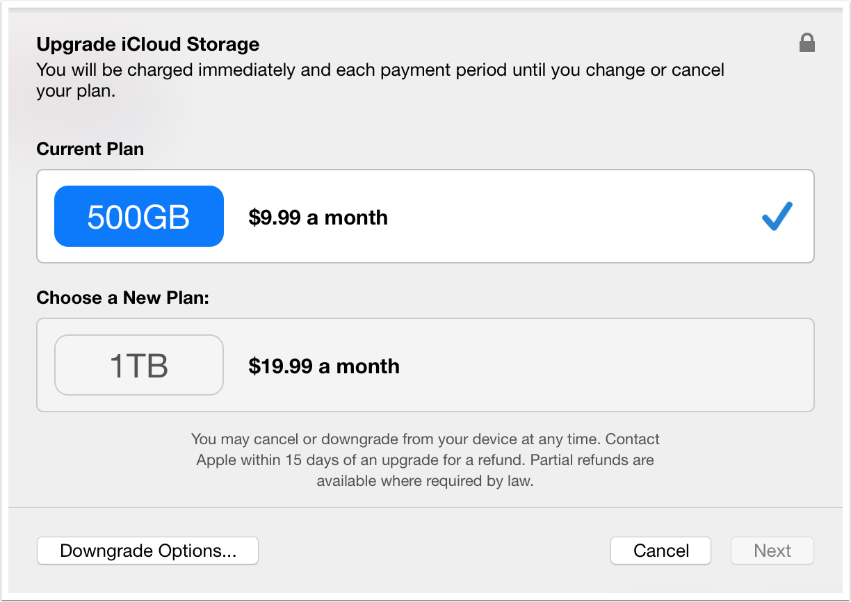Image resolution: width=851 pixels, height=602 pixels.
Task: Click the blue checkmark on the current plan
Action: coord(777,217)
